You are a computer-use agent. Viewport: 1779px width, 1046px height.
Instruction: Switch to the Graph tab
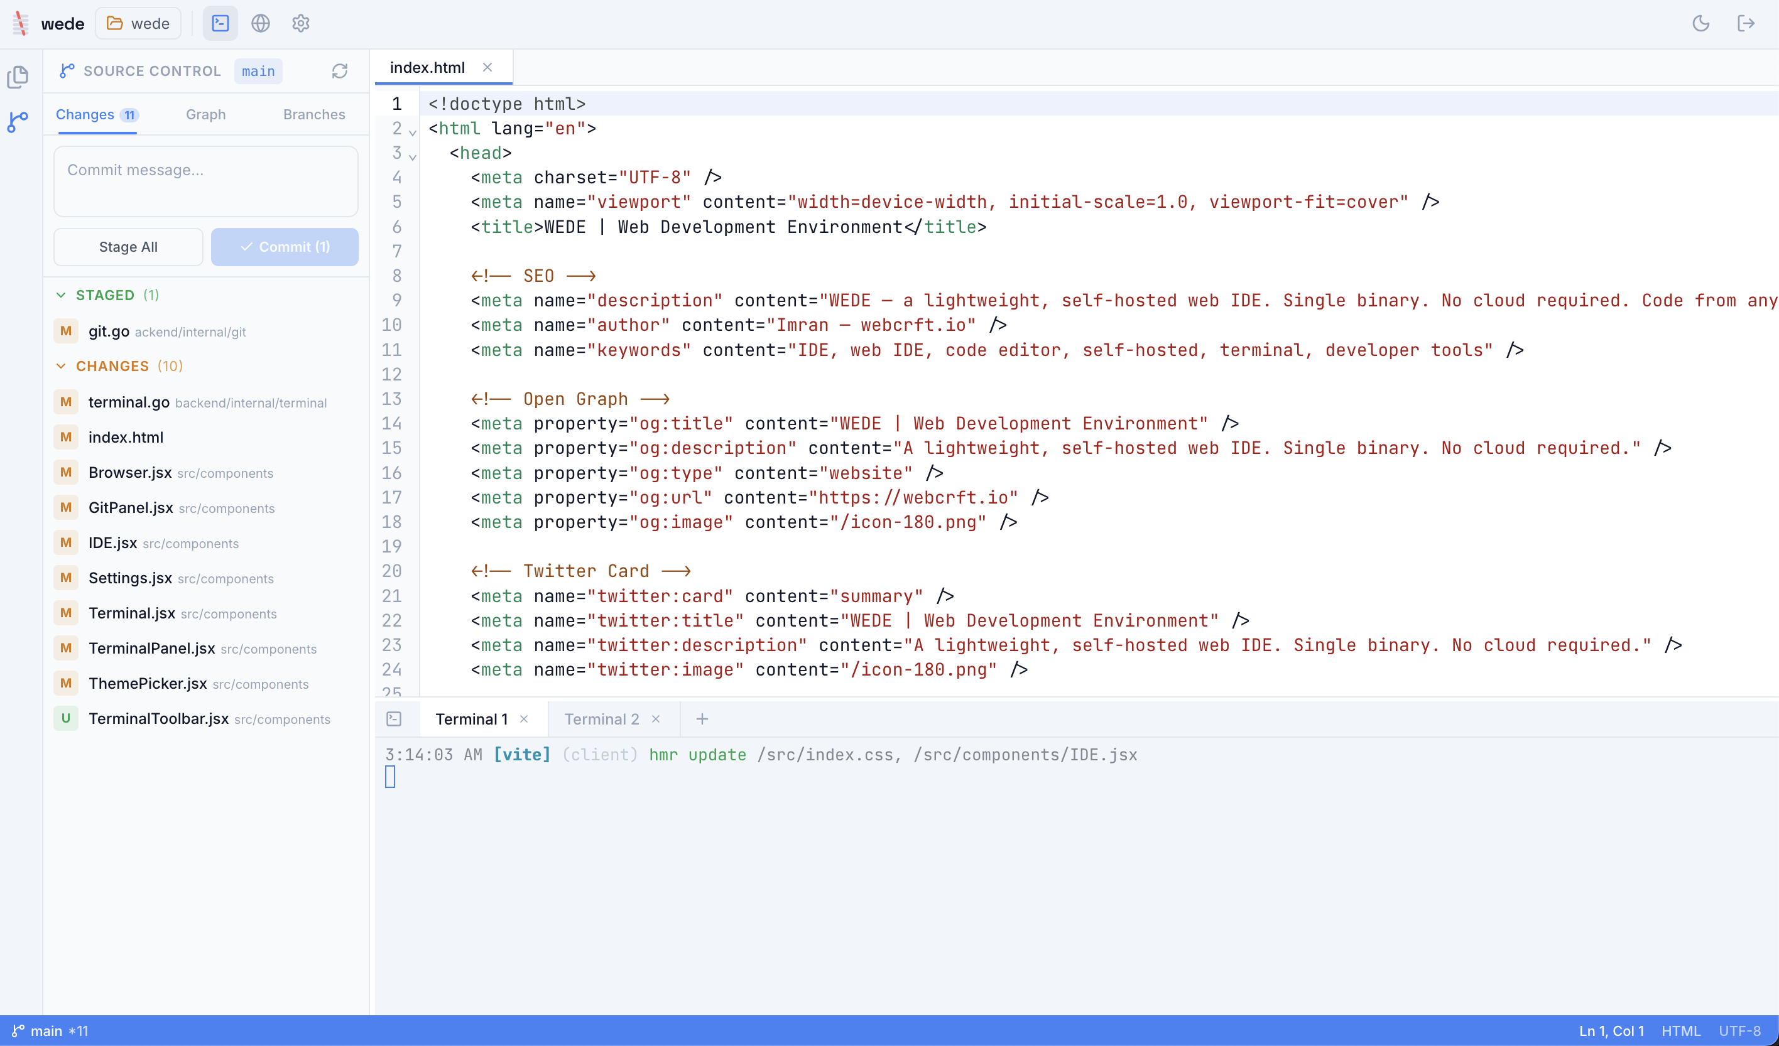(205, 114)
